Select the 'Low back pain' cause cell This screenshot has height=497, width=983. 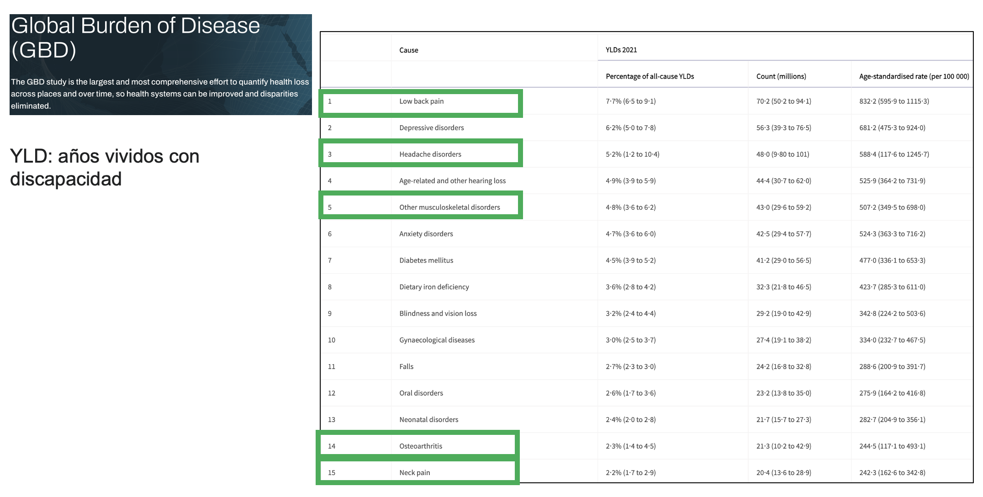pos(421,101)
